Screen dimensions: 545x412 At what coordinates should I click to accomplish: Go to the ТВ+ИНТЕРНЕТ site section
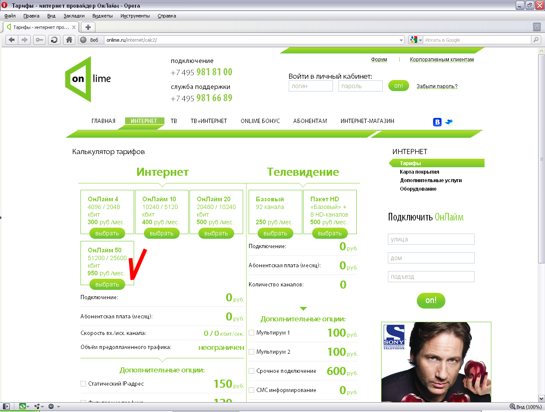click(209, 121)
